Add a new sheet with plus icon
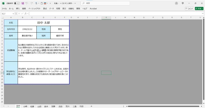 91,106
